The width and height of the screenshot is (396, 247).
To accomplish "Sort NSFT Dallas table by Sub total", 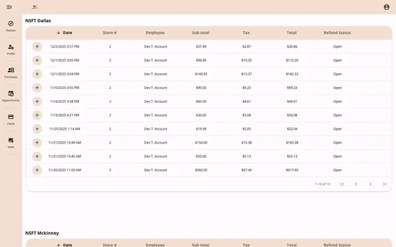I will click(x=201, y=32).
